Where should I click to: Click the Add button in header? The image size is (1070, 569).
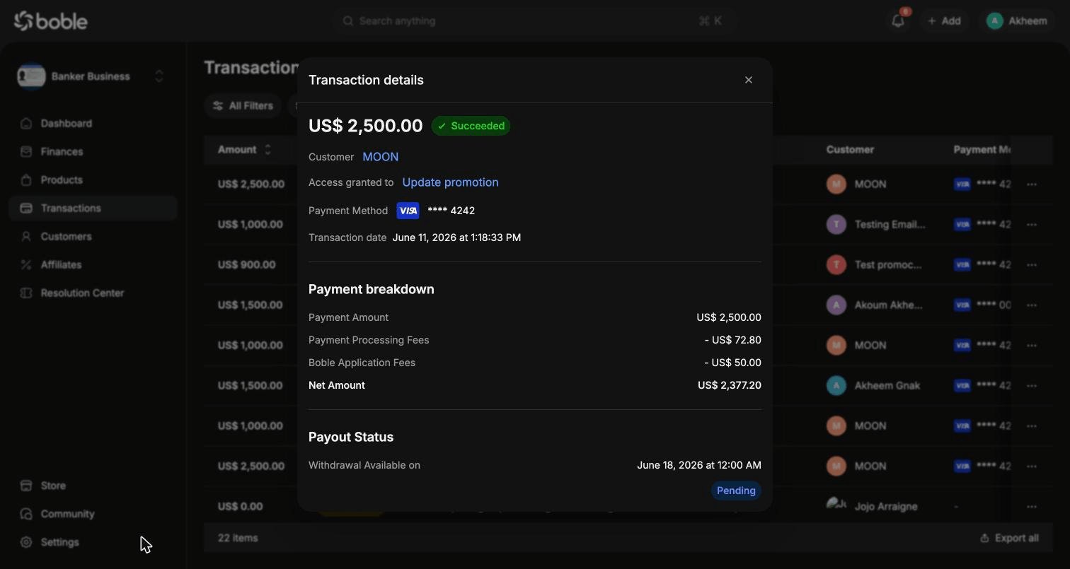coord(945,20)
